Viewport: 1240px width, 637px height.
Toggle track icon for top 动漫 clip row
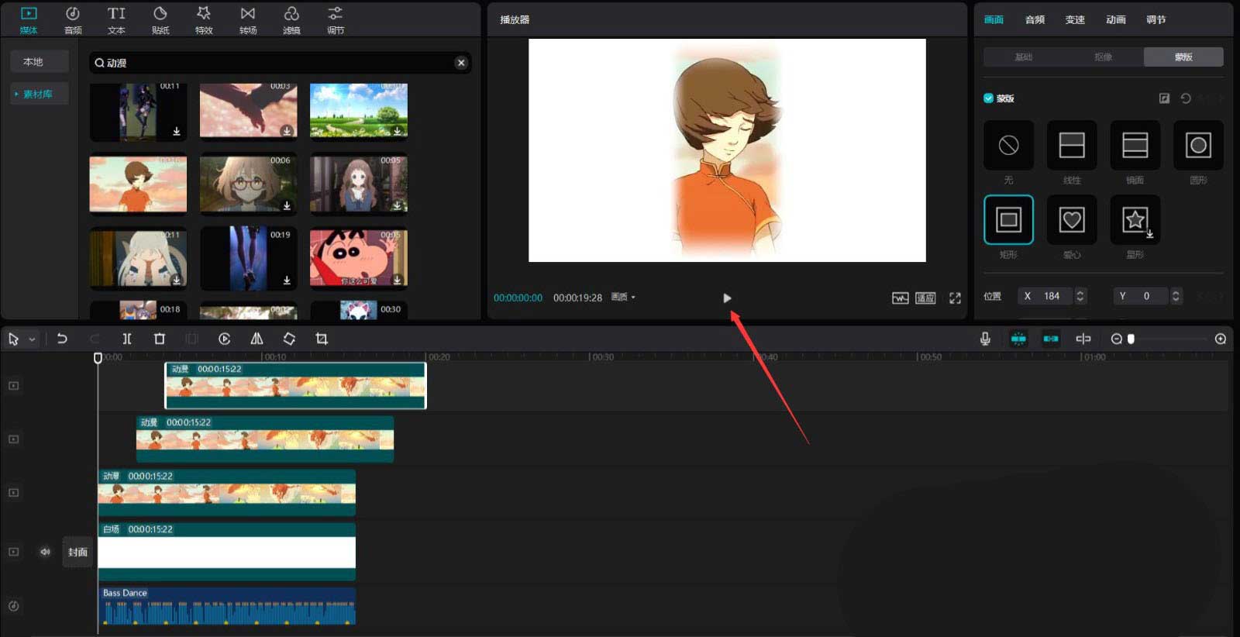(13, 385)
